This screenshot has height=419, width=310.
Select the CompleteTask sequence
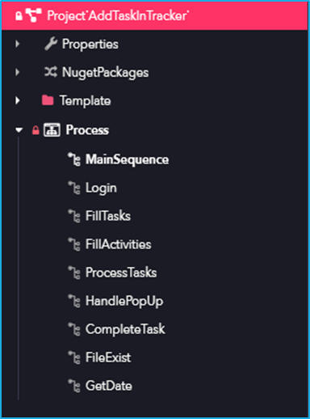(125, 329)
